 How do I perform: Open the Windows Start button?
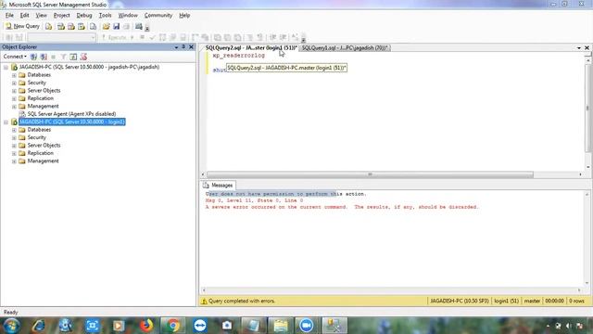(x=12, y=326)
